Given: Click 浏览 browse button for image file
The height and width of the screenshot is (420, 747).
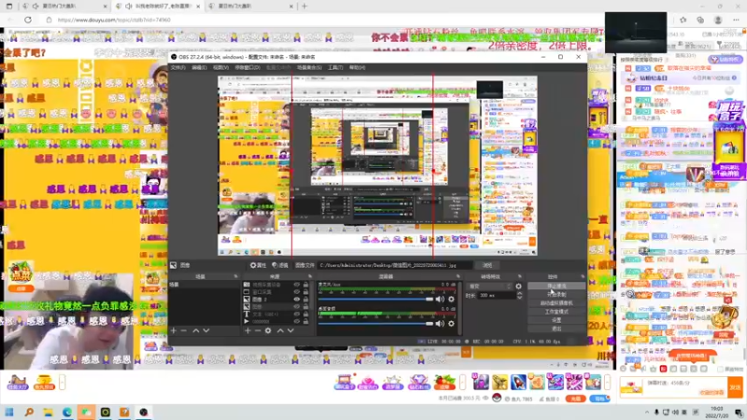Looking at the screenshot, I should (487, 265).
